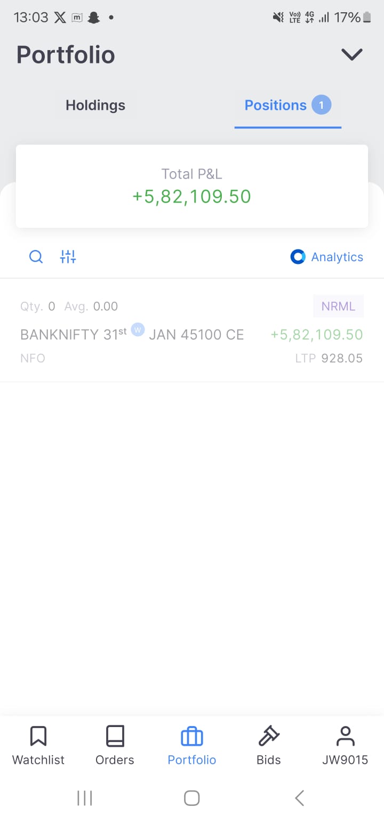Open JW9015 profile icon
Image resolution: width=384 pixels, height=823 pixels.
pyautogui.click(x=345, y=736)
